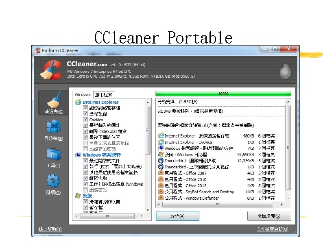Click box icon on Office 2007 row
The image size is (323, 242).
coord(161,173)
